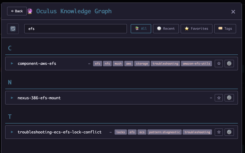This screenshot has width=245, height=153.
Task: Open settings gear for component-aws-efs
Action: (x=229, y=63)
